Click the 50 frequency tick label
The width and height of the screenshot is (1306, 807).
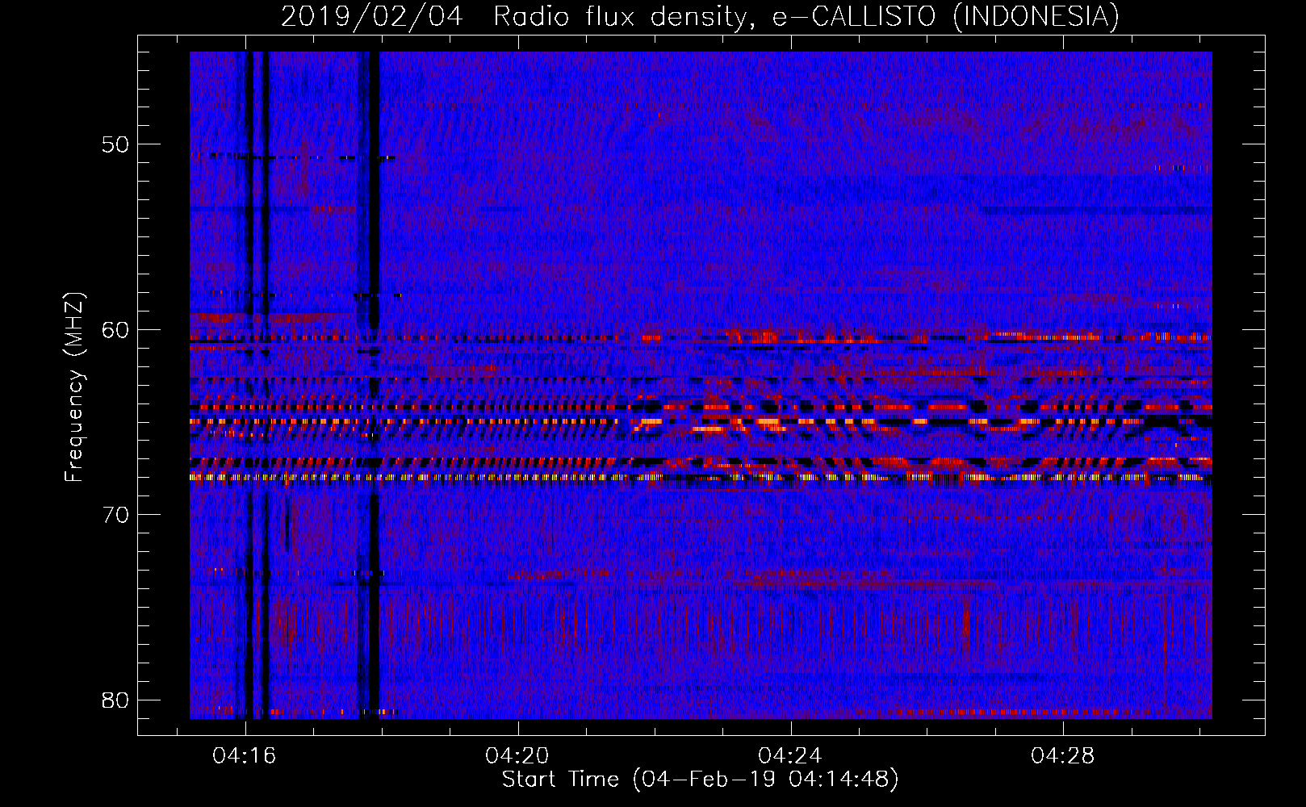(115, 144)
